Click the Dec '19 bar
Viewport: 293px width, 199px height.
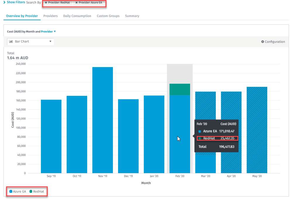click(128, 136)
